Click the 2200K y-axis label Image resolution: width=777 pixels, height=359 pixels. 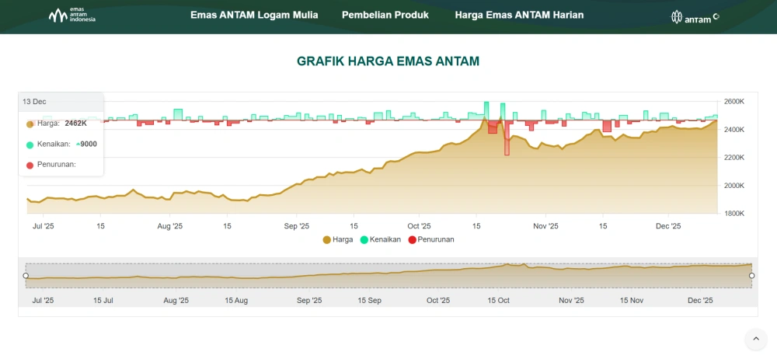[734, 158]
